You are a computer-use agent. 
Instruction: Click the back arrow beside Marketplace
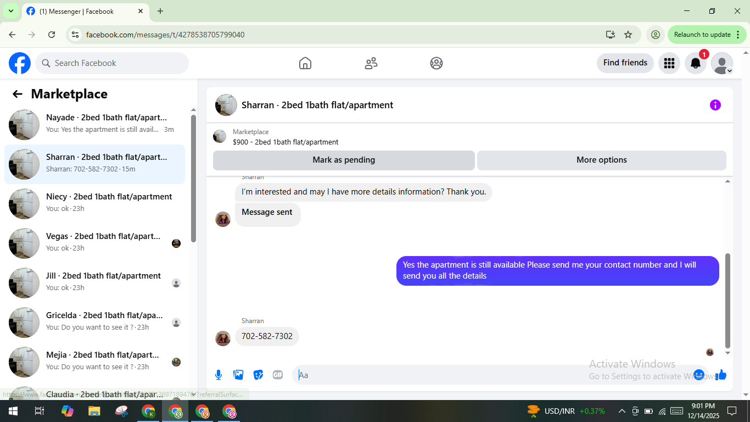(x=18, y=94)
